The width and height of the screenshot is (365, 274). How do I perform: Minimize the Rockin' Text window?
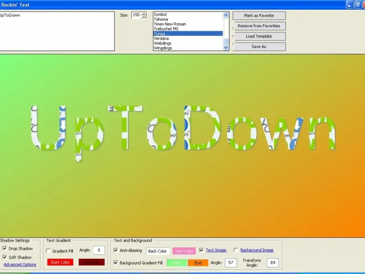349,5
